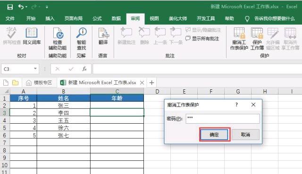Click 取消共享工作簿 icon
This screenshot has width=302, height=174.
point(291,39)
